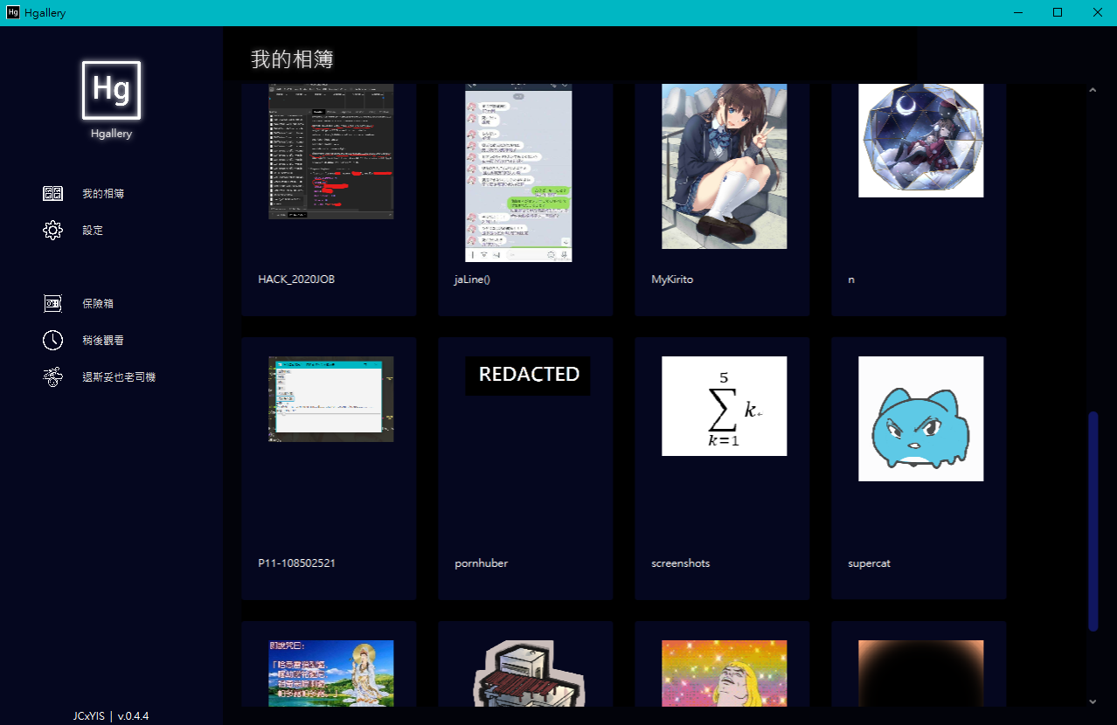Click the MyKirito album name
This screenshot has height=725, width=1117.
point(672,280)
